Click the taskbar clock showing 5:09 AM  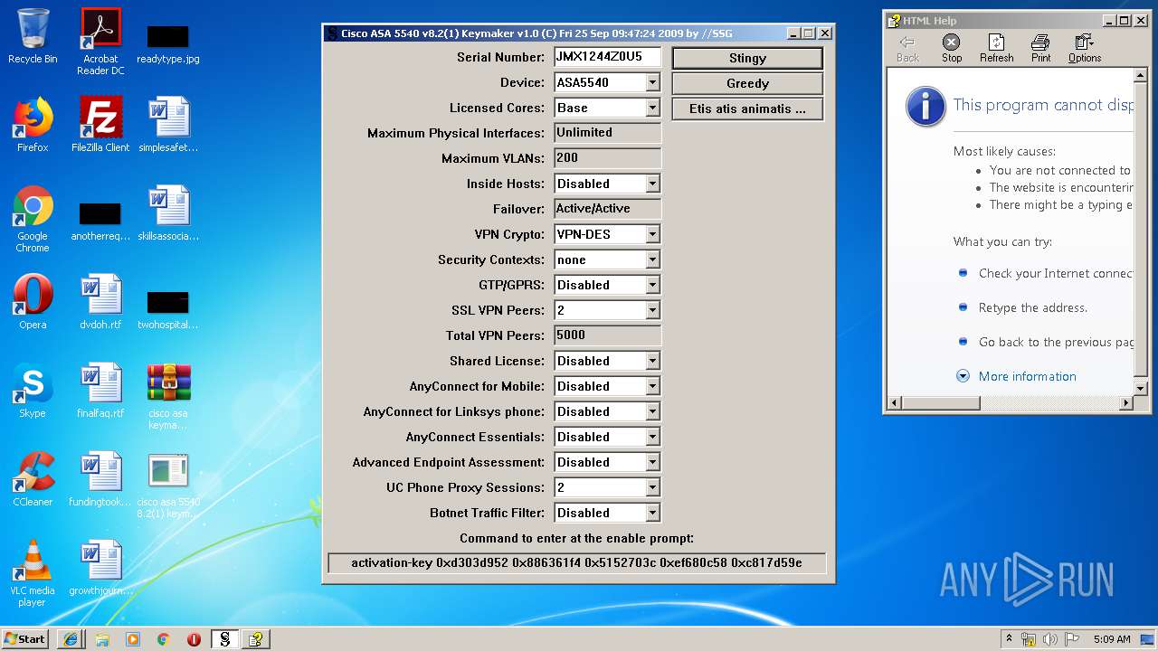pos(1111,639)
